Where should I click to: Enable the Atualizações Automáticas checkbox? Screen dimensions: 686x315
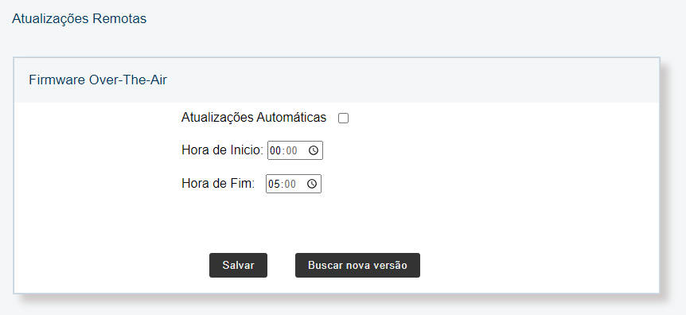344,118
